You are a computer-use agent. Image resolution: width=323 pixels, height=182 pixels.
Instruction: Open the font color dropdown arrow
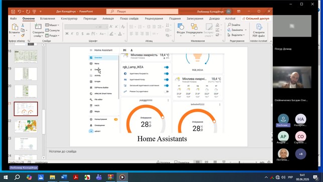point(124,34)
